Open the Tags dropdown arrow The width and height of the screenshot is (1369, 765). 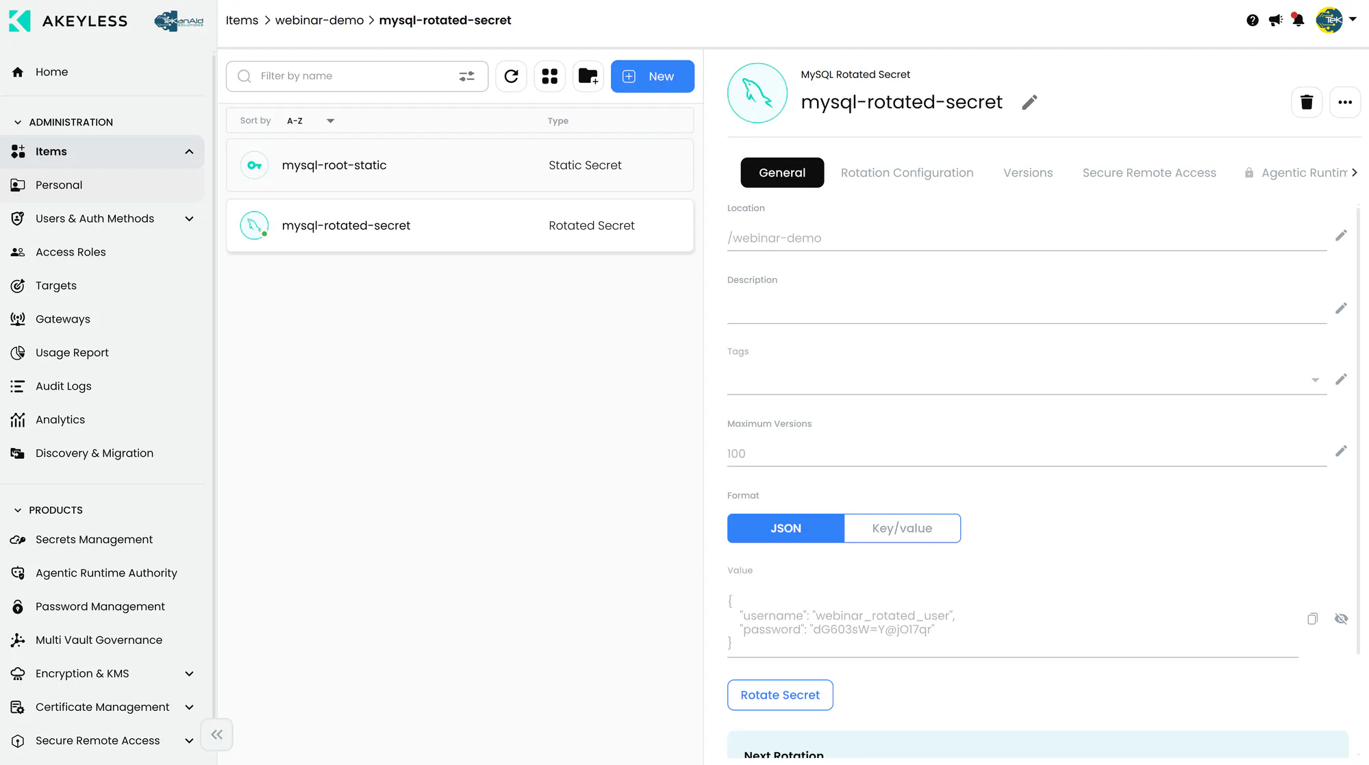(x=1315, y=380)
